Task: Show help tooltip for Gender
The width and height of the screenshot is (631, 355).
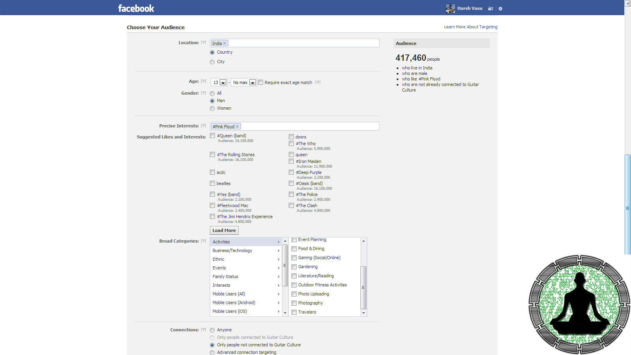Action: tap(203, 93)
